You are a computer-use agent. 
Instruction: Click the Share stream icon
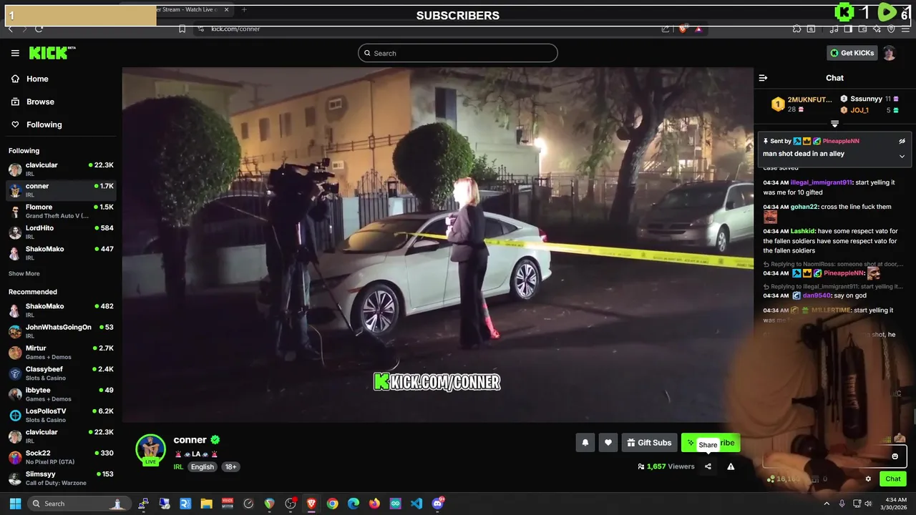[x=708, y=466]
